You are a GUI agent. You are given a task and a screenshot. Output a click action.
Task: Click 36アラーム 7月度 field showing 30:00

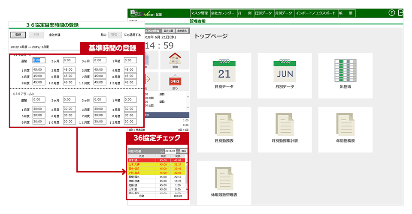tap(100, 116)
